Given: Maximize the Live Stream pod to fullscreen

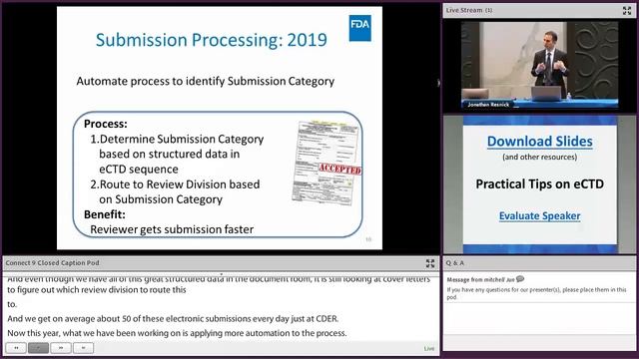Looking at the screenshot, I should tap(627, 11).
